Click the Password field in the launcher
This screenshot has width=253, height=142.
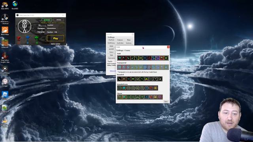[x=55, y=28]
